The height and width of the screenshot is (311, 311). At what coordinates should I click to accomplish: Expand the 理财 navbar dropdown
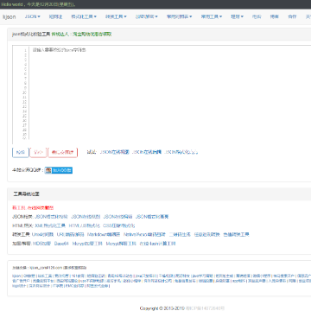coord(237,16)
